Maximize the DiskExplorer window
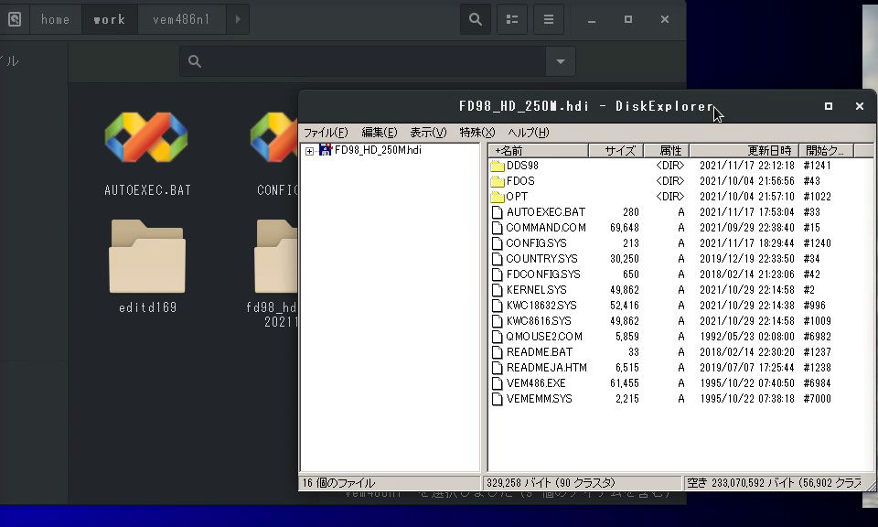 [x=829, y=106]
